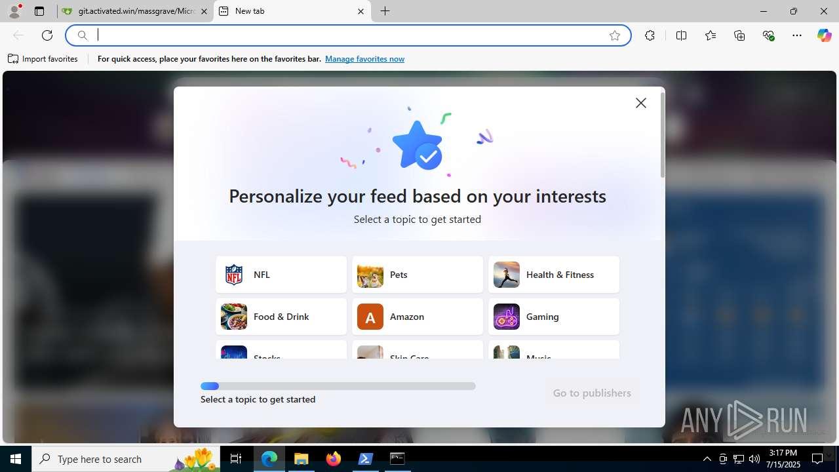The height and width of the screenshot is (472, 839).
Task: Select the Food & Drink topic
Action: [281, 317]
